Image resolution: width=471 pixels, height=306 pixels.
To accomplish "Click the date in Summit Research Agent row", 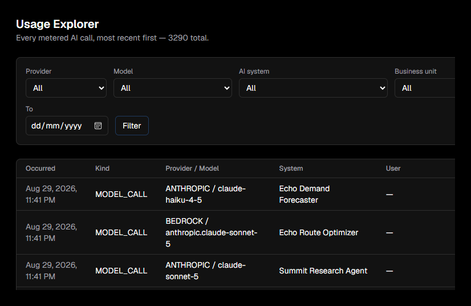I will click(x=51, y=271).
